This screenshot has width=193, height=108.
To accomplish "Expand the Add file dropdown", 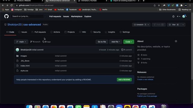I will coord(115,42).
